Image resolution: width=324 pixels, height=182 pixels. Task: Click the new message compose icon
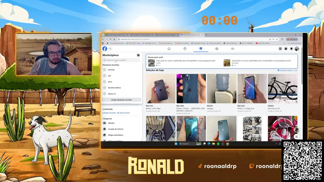[296, 136]
